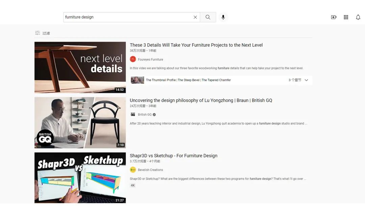Expand the 3 chapters (3 个章节) chevron

[x=306, y=80]
